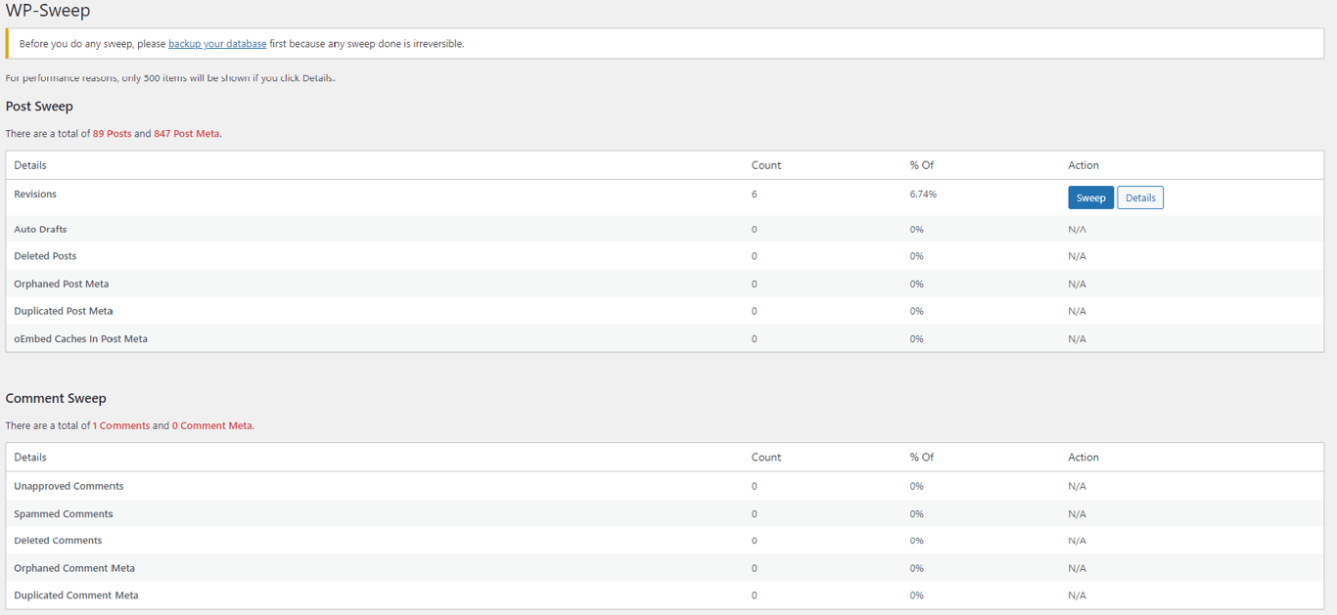Click the Count column header in Post Sweep
The height and width of the screenshot is (615, 1337).
pyautogui.click(x=766, y=164)
